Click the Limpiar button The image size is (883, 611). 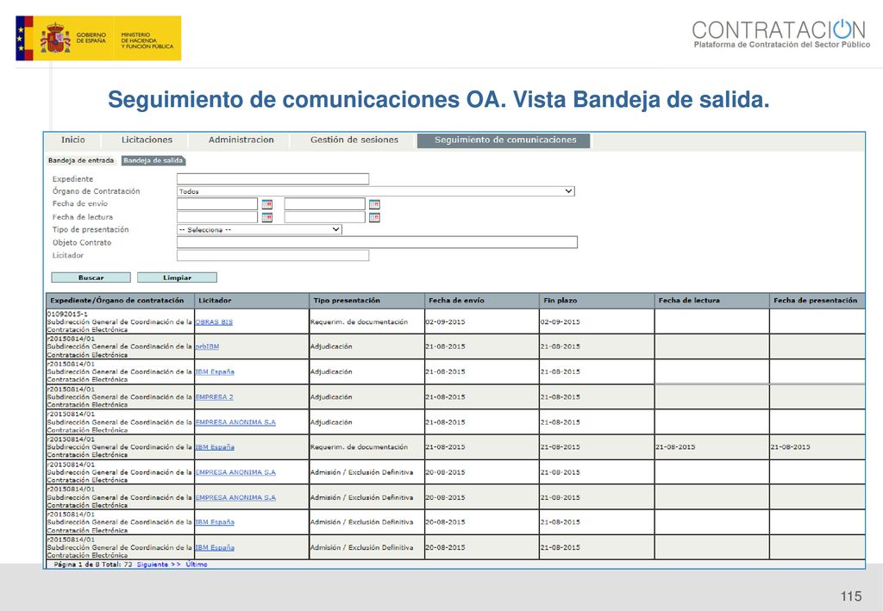178,277
